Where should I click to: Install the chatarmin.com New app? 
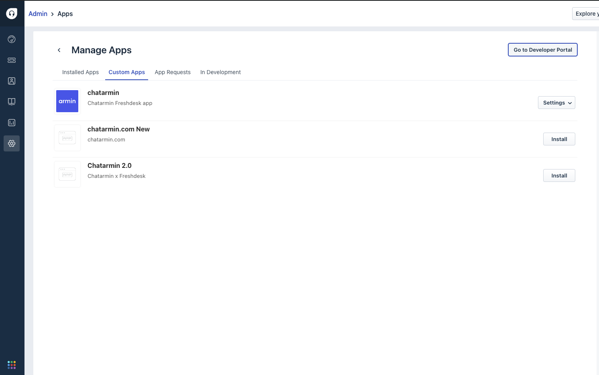tap(559, 139)
